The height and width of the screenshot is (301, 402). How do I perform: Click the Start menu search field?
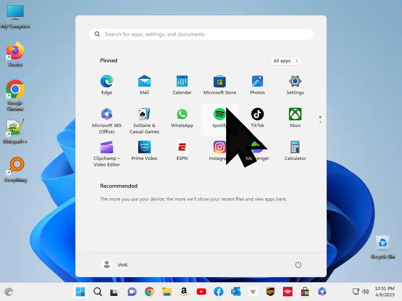pyautogui.click(x=201, y=34)
